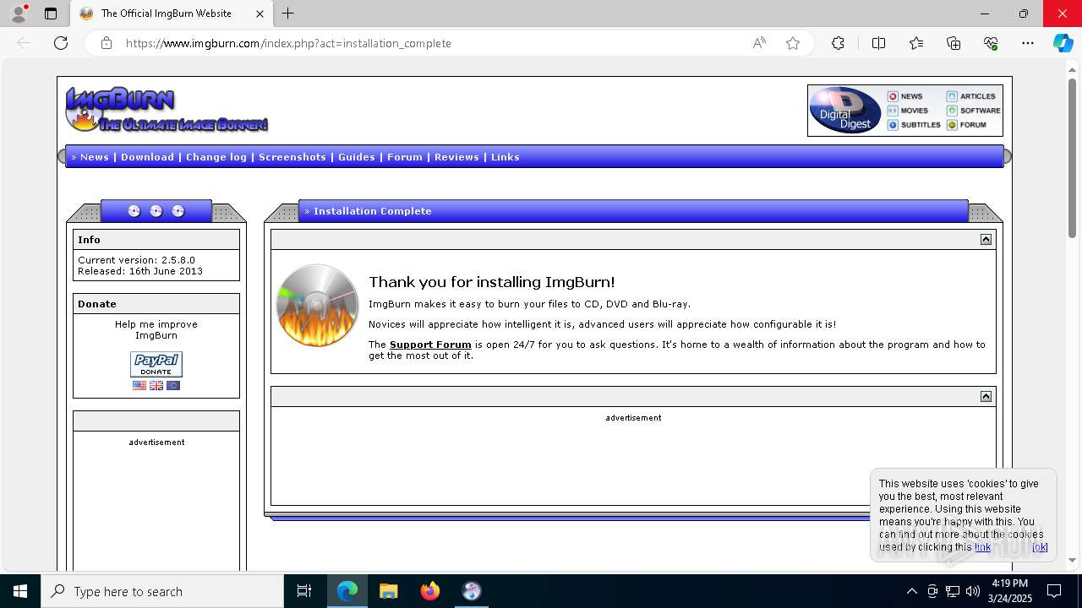Go to Download in navigation bar
1082x608 pixels.
point(147,157)
